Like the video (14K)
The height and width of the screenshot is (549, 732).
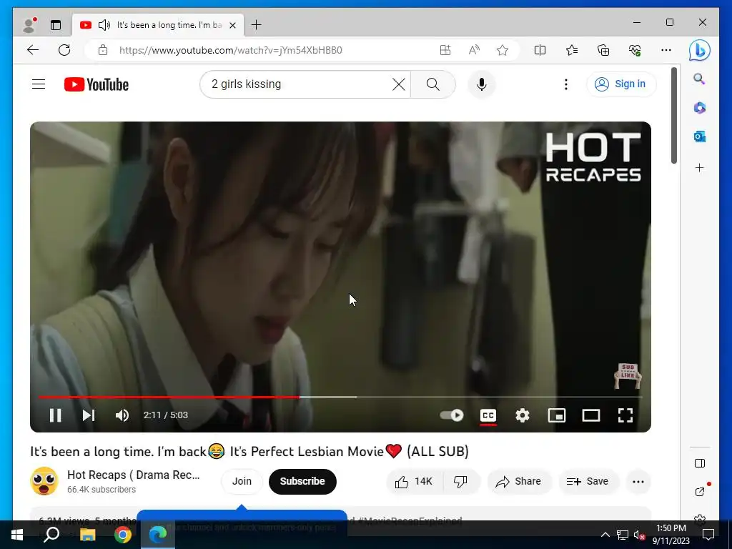[x=414, y=481]
